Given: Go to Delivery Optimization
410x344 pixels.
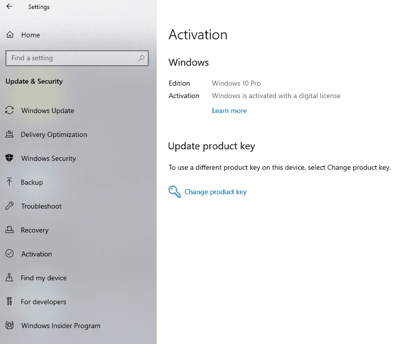Looking at the screenshot, I should tap(54, 134).
